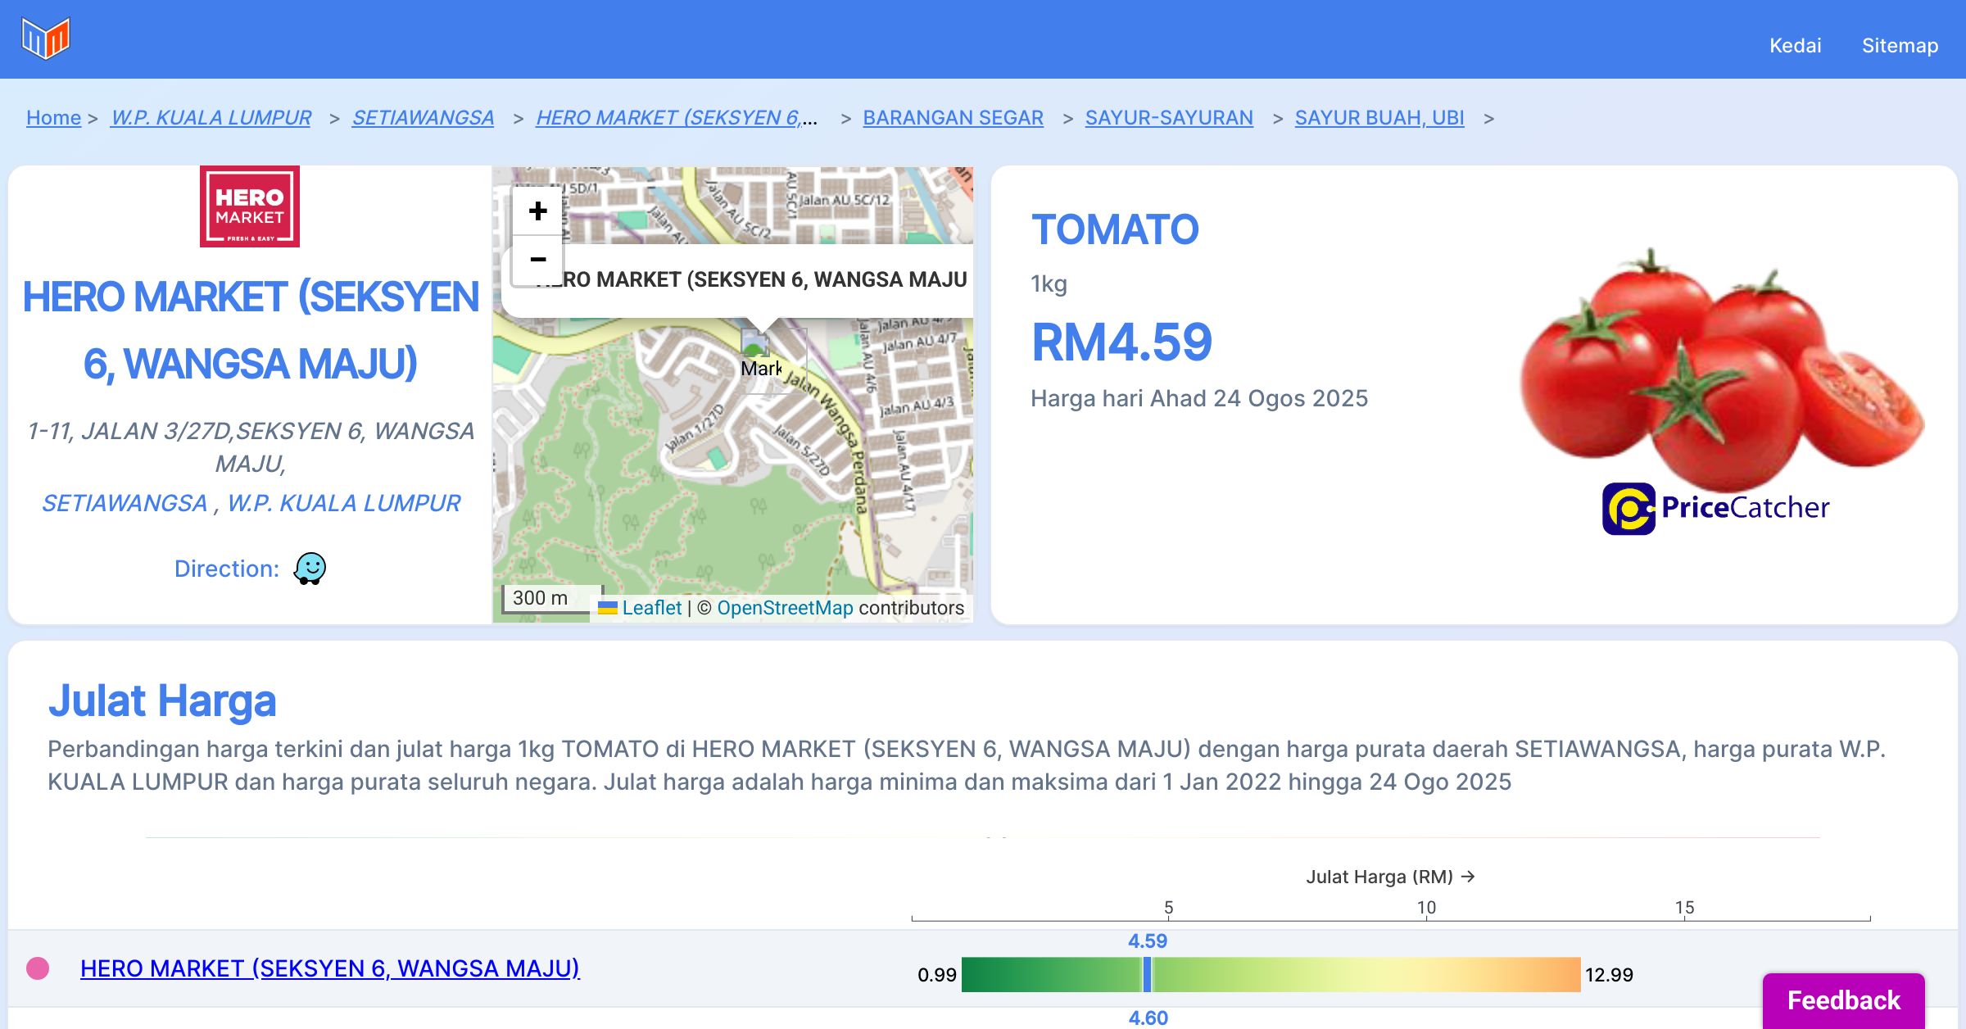
Task: Click the 4.59 marker on price range bar
Action: click(x=1147, y=974)
